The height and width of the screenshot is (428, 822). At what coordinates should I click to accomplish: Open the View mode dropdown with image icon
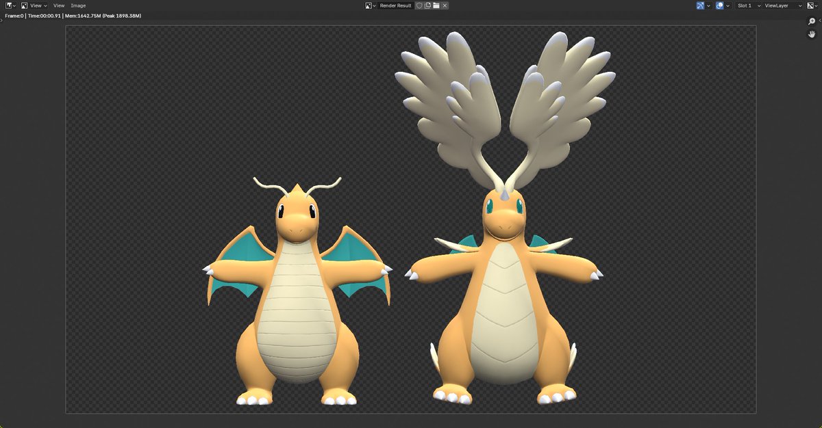[x=34, y=5]
